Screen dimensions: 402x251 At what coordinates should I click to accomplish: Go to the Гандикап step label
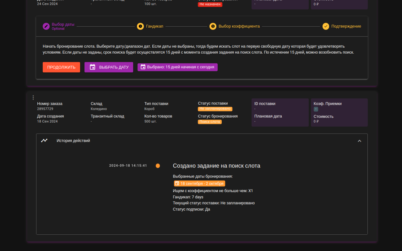point(155,26)
